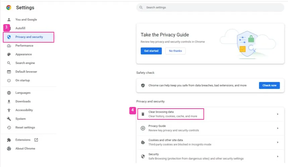288x167 pixels.
Task: Go to the Languages settings section
Action: pos(23,93)
